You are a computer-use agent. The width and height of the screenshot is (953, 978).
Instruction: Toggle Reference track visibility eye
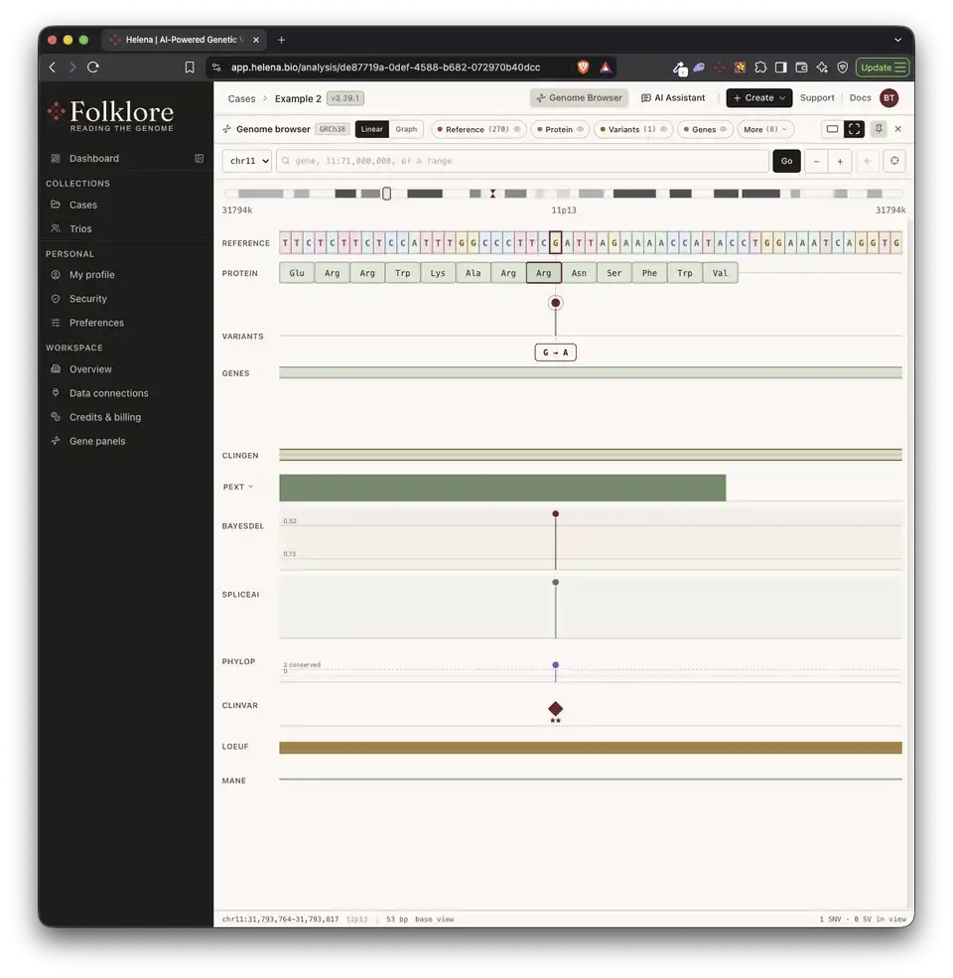(517, 129)
